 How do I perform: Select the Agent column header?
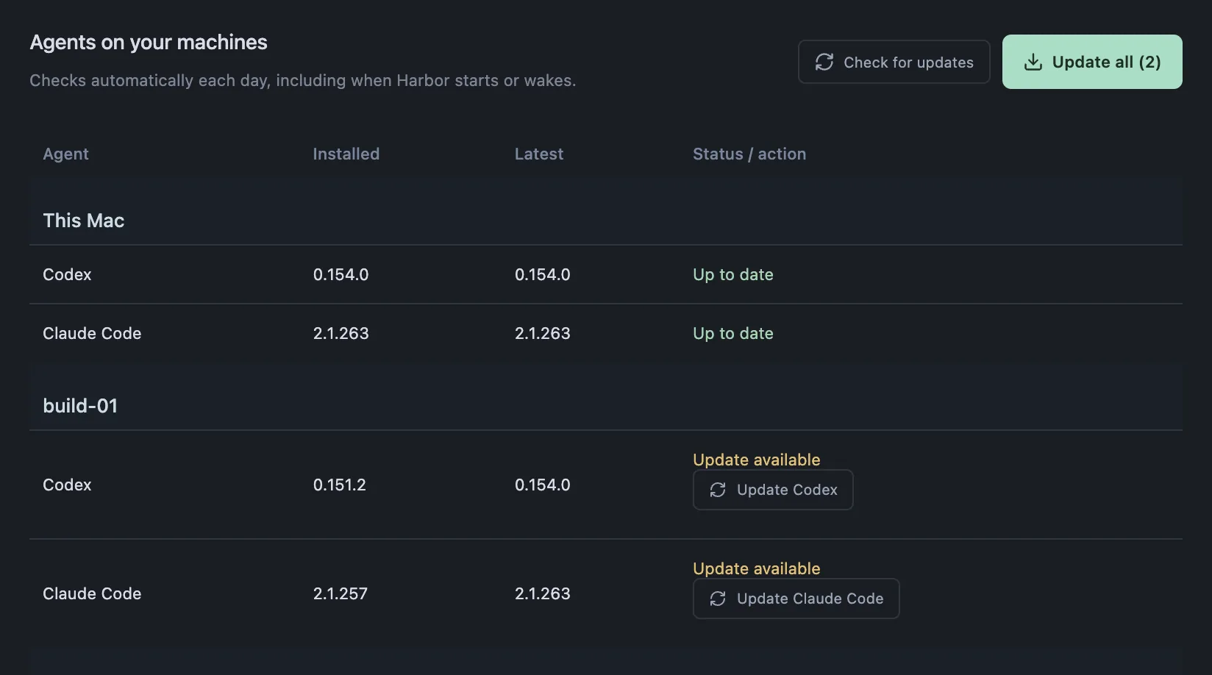coord(65,154)
